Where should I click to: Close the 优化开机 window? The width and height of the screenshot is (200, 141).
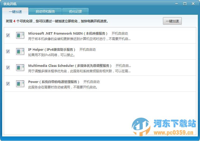[193, 4]
